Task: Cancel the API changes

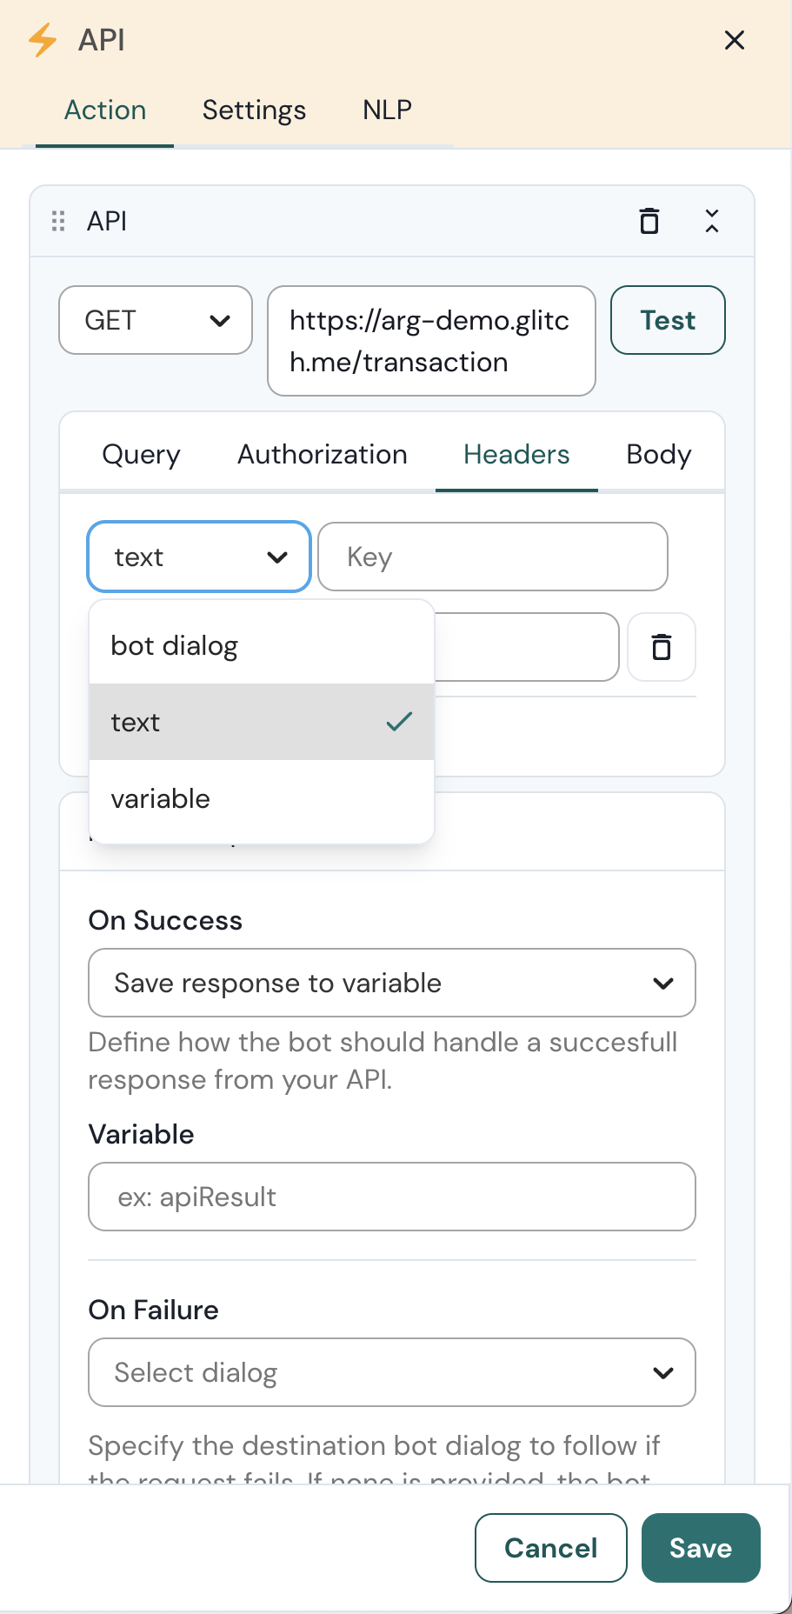Action: [549, 1548]
